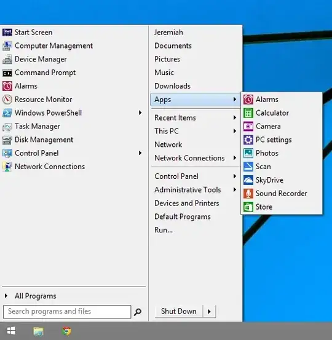Open the Network entry

point(168,144)
